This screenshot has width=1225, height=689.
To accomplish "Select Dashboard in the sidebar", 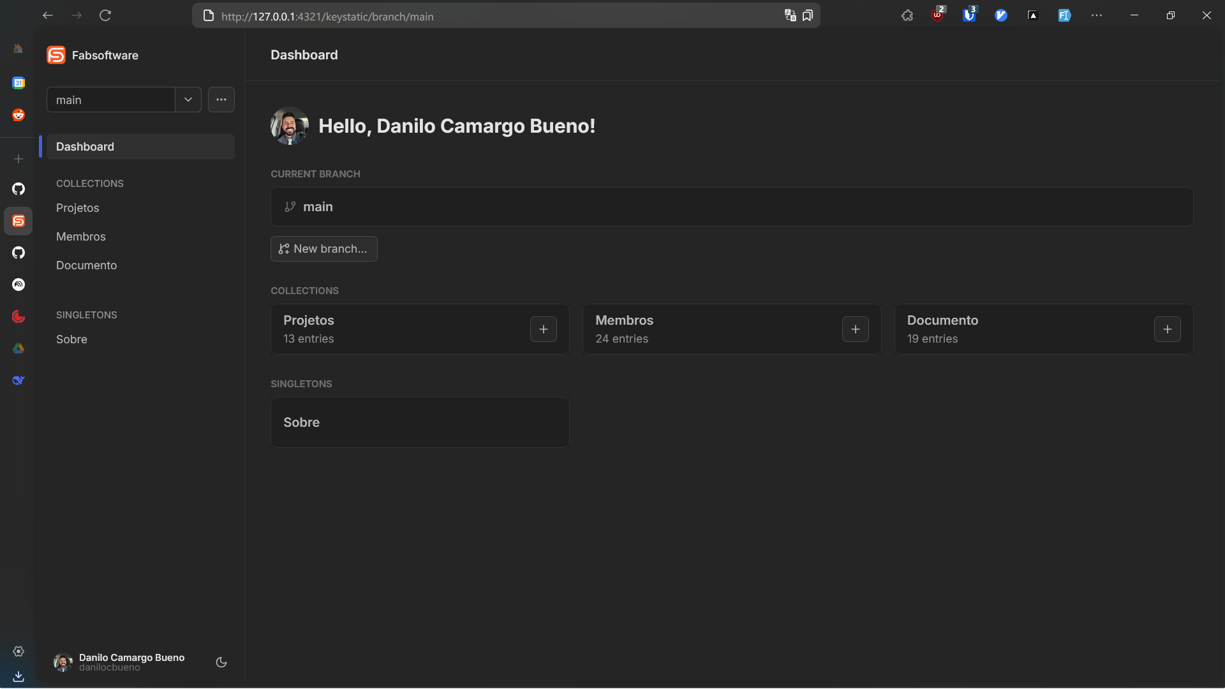I will coord(85,147).
